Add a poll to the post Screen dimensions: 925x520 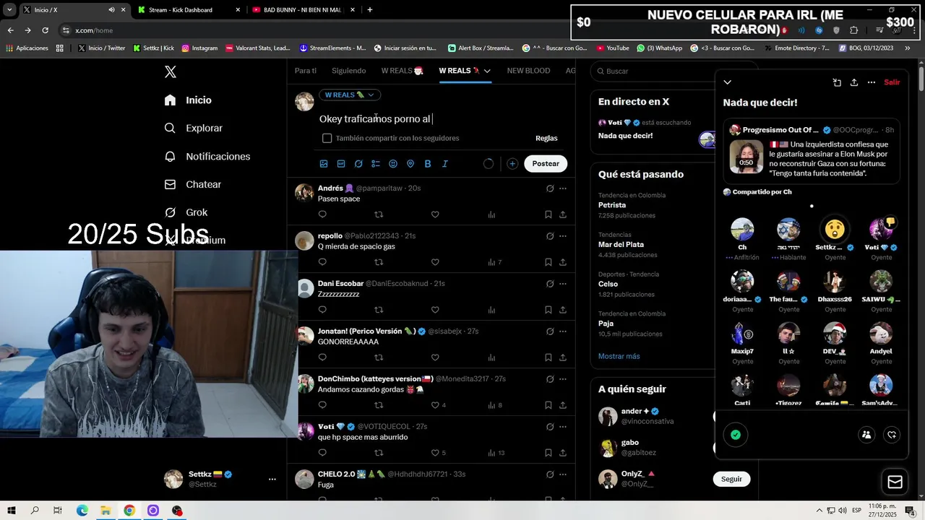point(376,164)
